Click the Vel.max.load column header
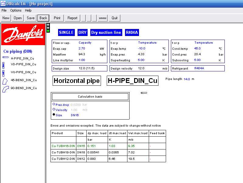 [x=138, y=133]
